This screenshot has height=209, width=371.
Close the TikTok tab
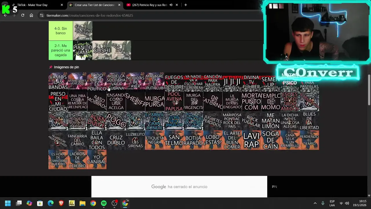[x=62, y=5]
